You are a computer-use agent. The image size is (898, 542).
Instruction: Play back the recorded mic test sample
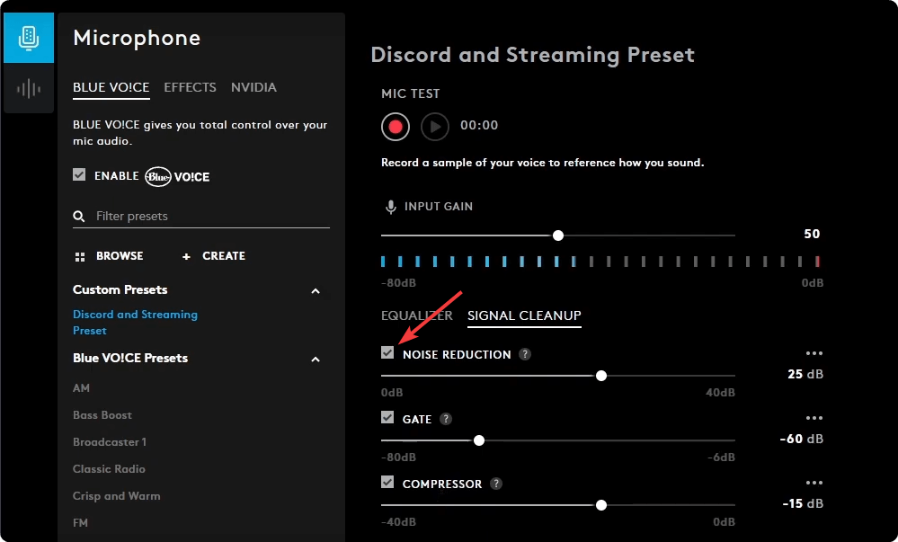[x=435, y=126]
